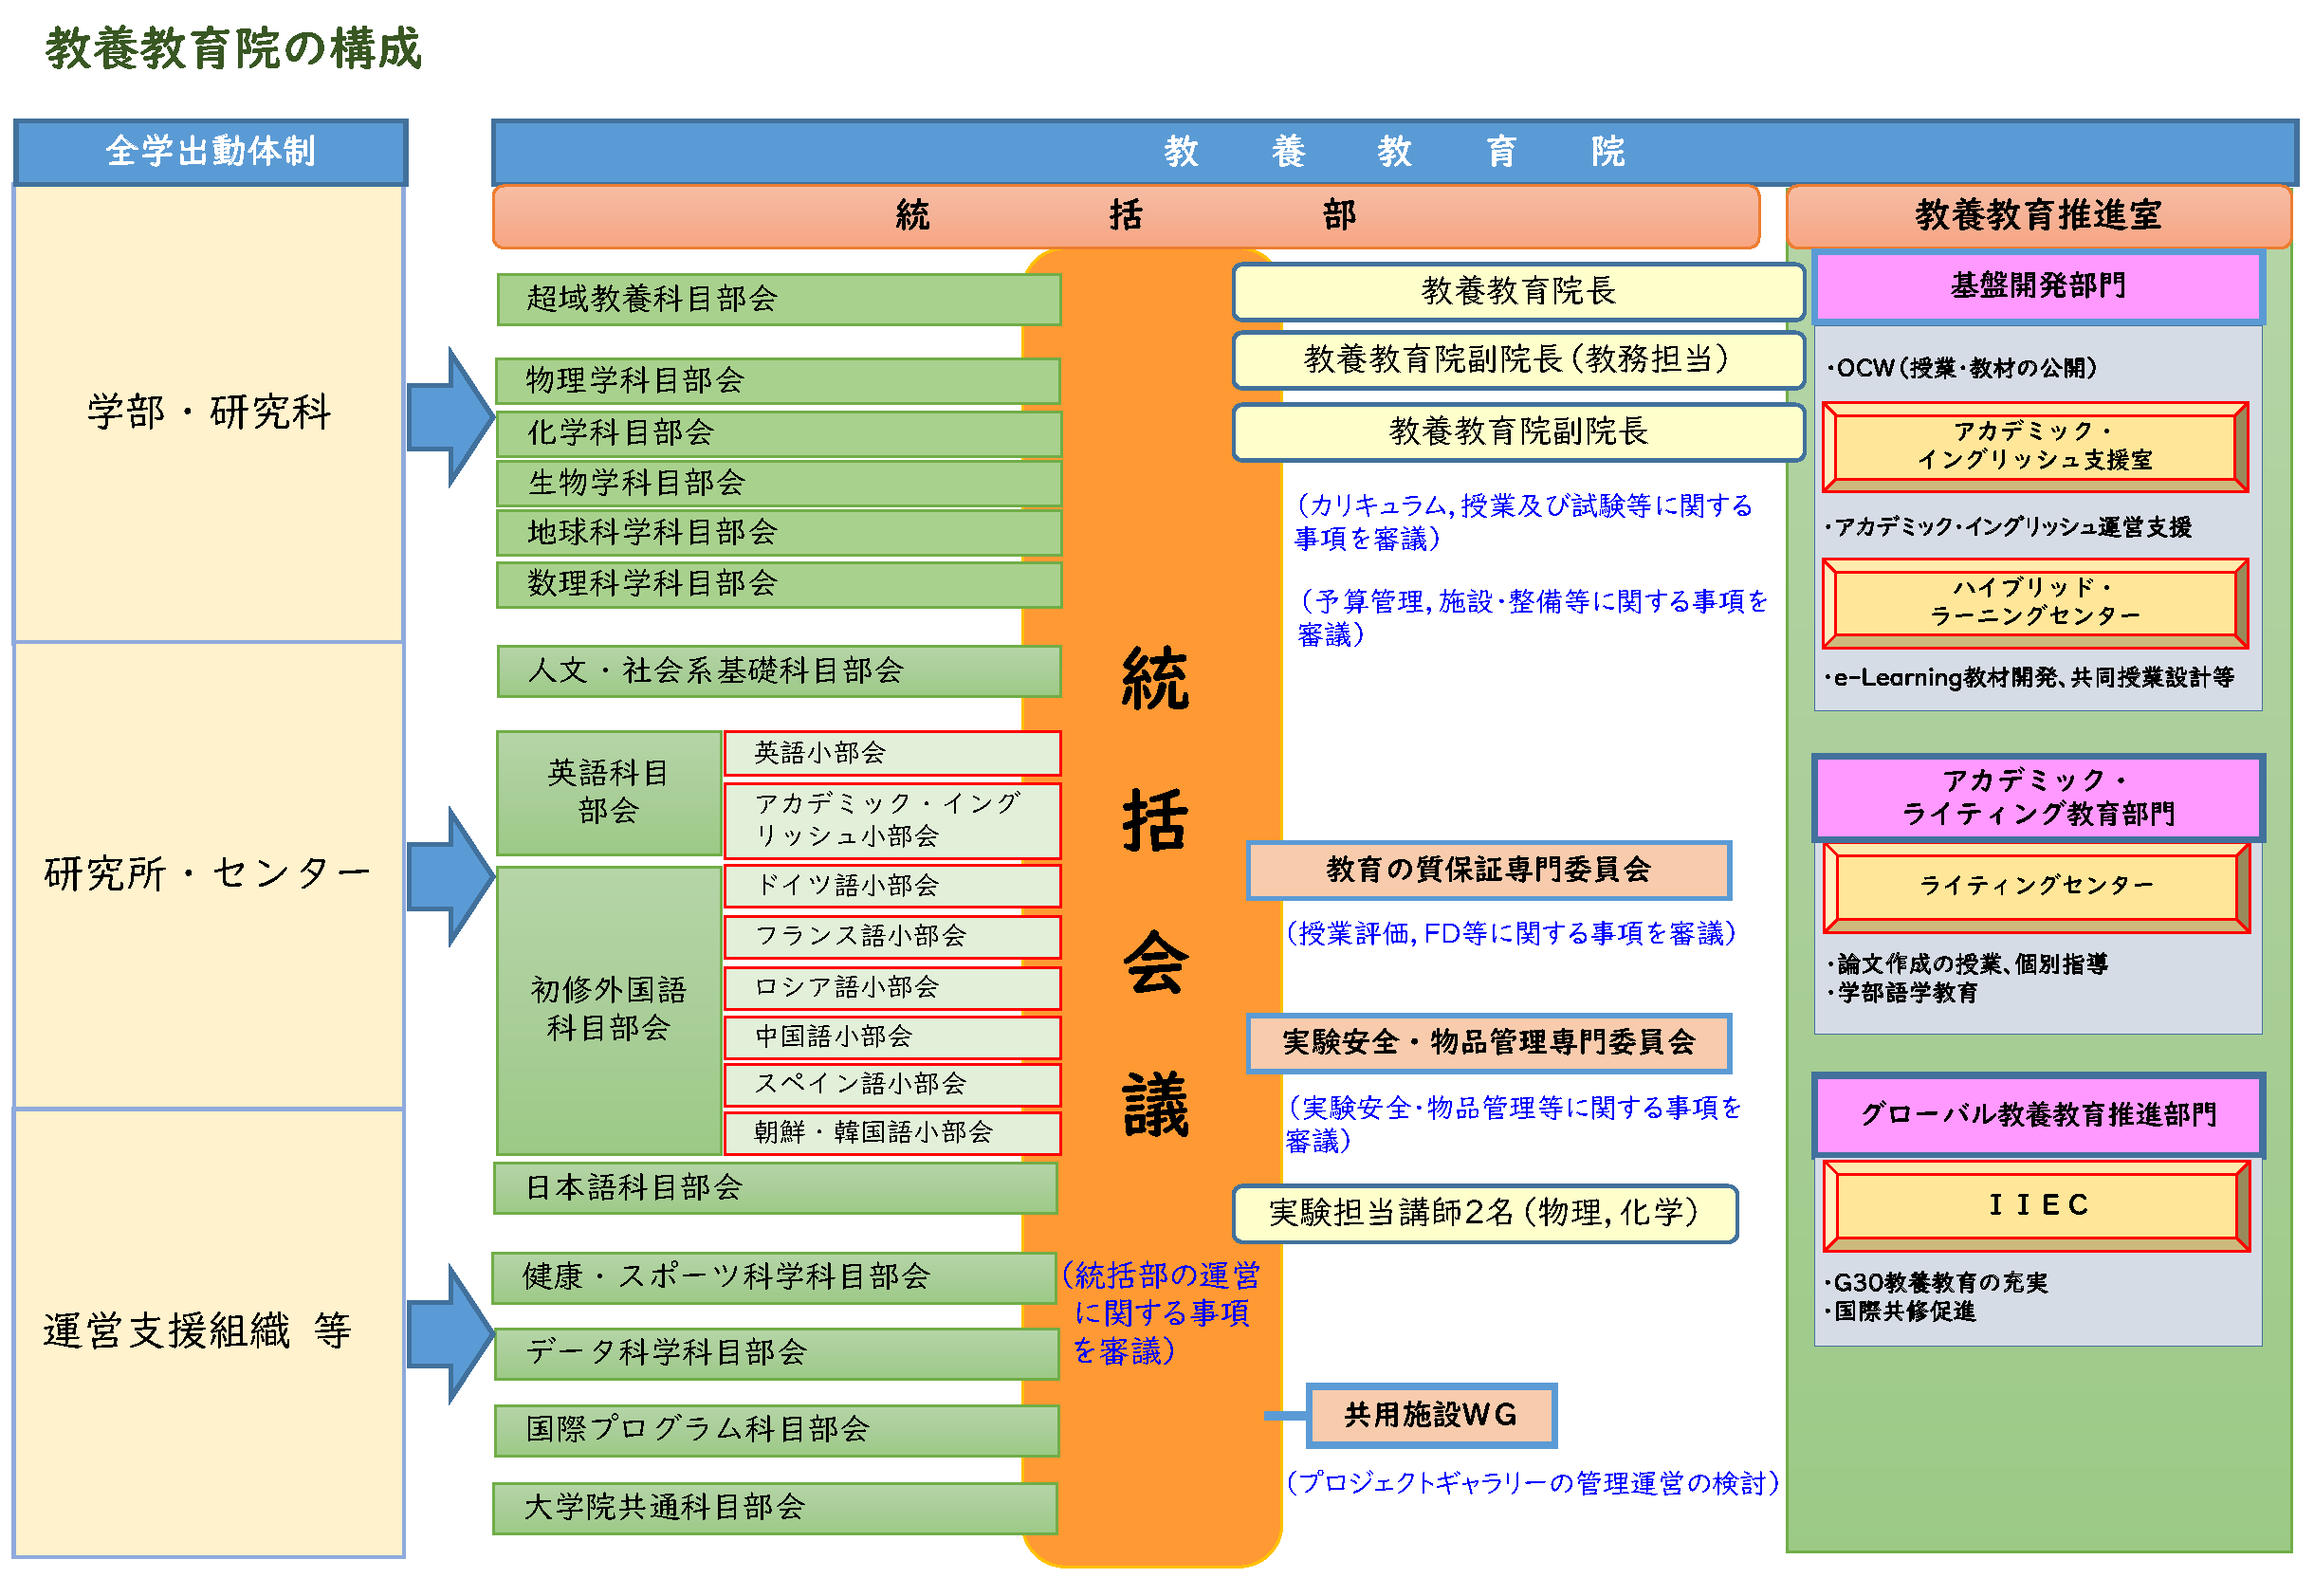Click the 健康・スポーツ科学科目部会 box
Screen dimensions: 2314x1596
pyautogui.click(x=774, y=1277)
